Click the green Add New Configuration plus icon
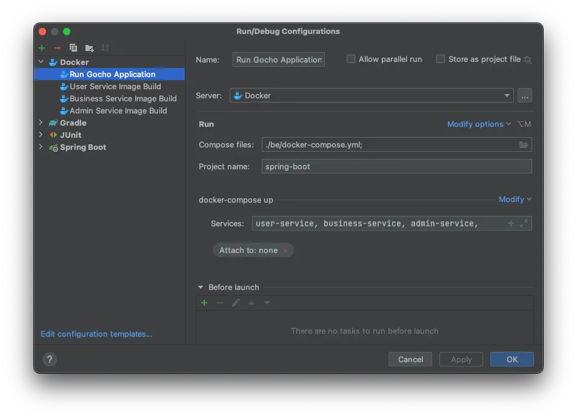The width and height of the screenshot is (577, 418). pos(42,48)
